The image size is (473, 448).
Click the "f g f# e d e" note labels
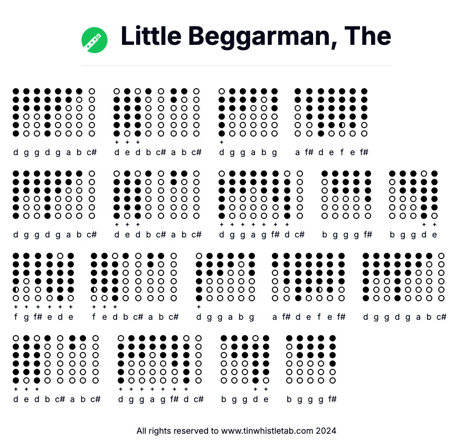(x=43, y=317)
